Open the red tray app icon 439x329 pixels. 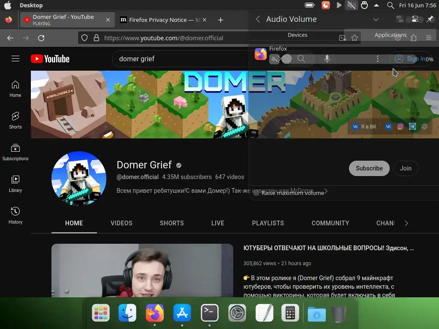click(326, 5)
